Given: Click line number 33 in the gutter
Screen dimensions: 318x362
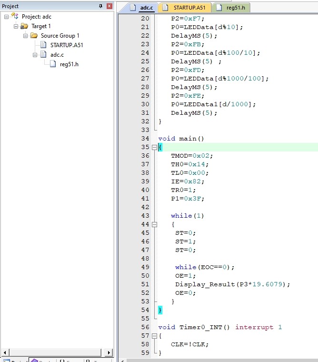Looking at the screenshot, I should (145, 130).
